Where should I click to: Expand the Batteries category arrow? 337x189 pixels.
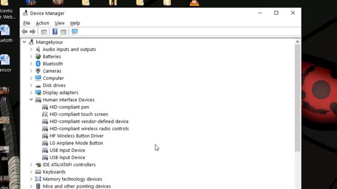click(x=31, y=57)
